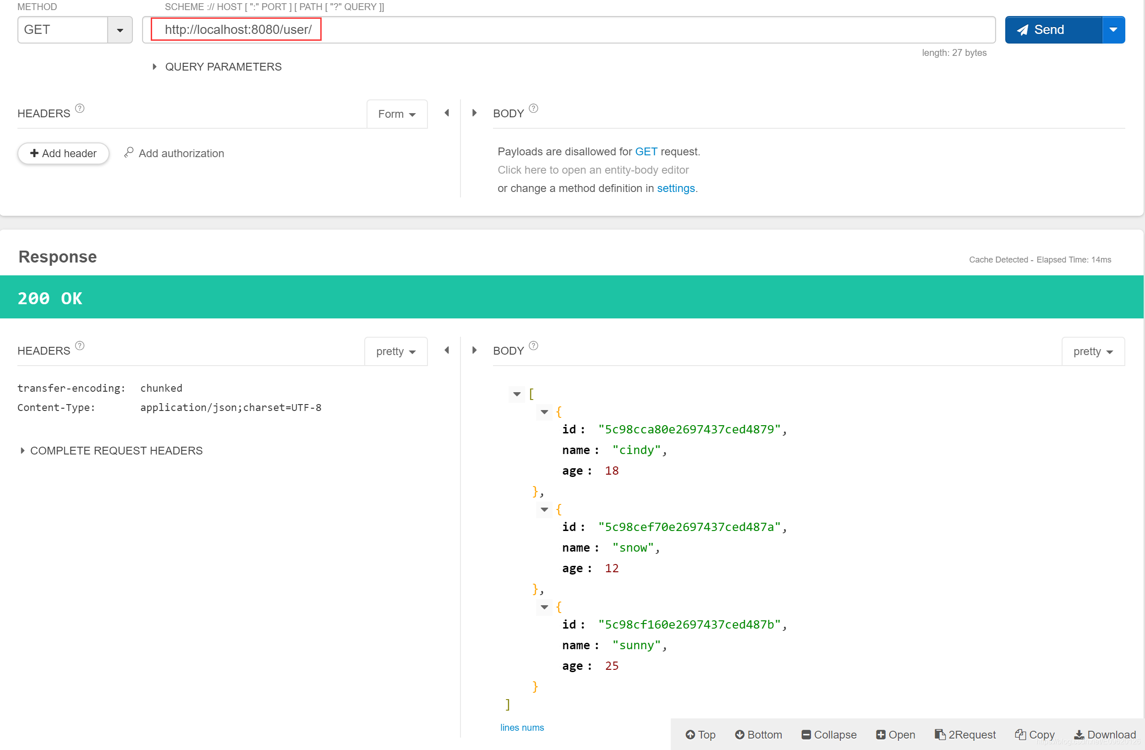This screenshot has height=750, width=1145.
Task: Click the URL input field
Action: pos(568,30)
